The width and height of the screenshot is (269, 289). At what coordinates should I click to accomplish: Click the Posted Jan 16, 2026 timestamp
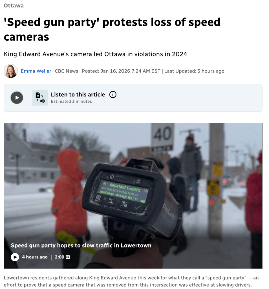(x=121, y=71)
